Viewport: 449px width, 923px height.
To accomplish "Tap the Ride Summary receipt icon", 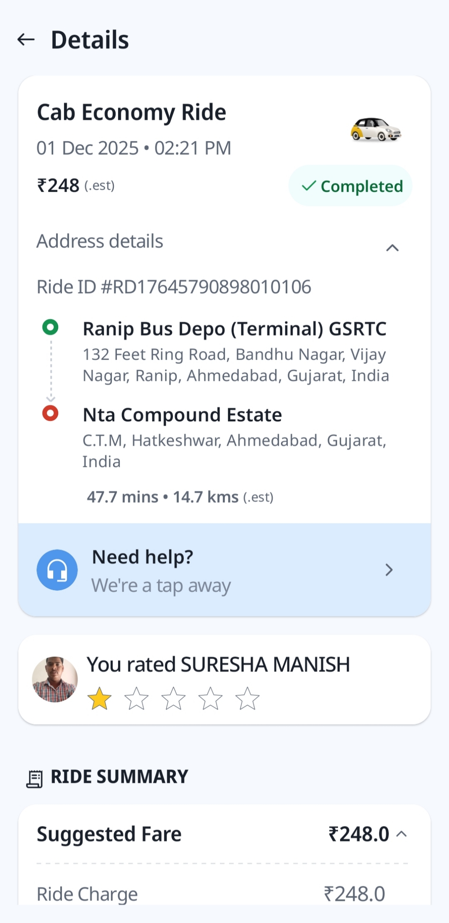I will click(x=34, y=779).
